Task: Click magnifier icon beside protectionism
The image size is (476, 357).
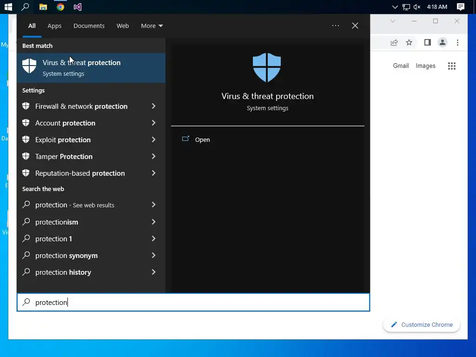Action: 26,221
